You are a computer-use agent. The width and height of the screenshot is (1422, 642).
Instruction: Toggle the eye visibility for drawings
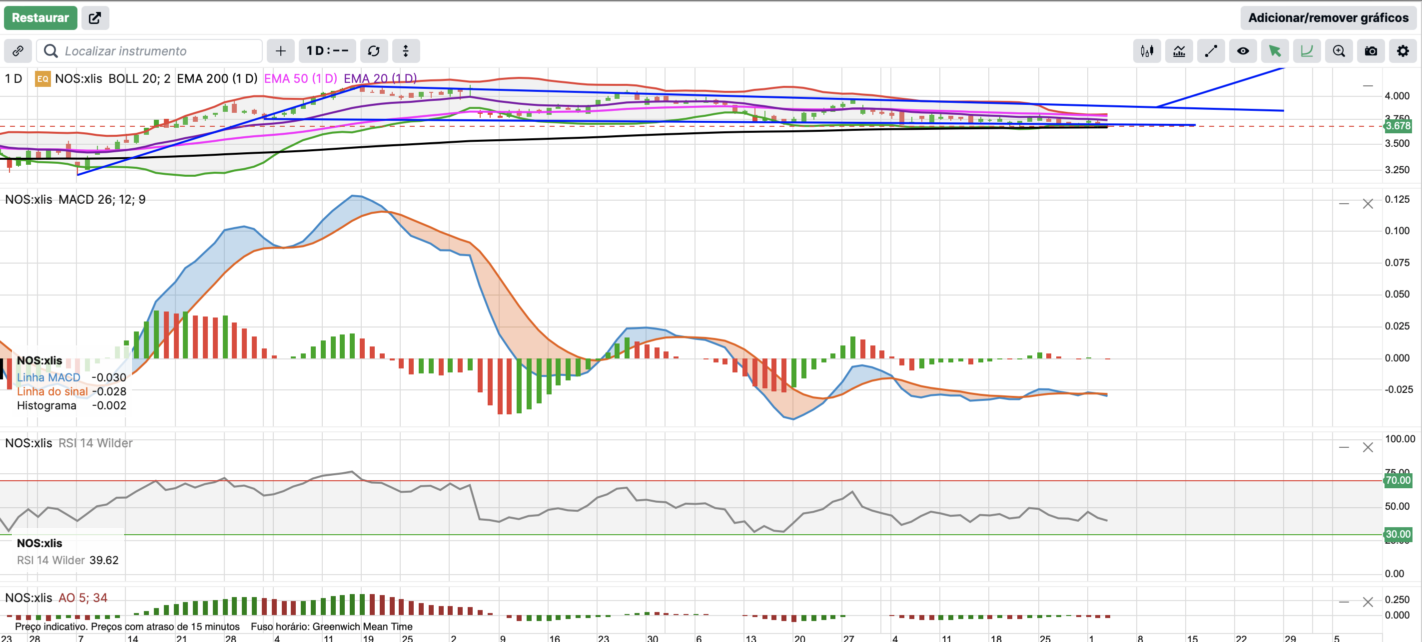click(1243, 51)
